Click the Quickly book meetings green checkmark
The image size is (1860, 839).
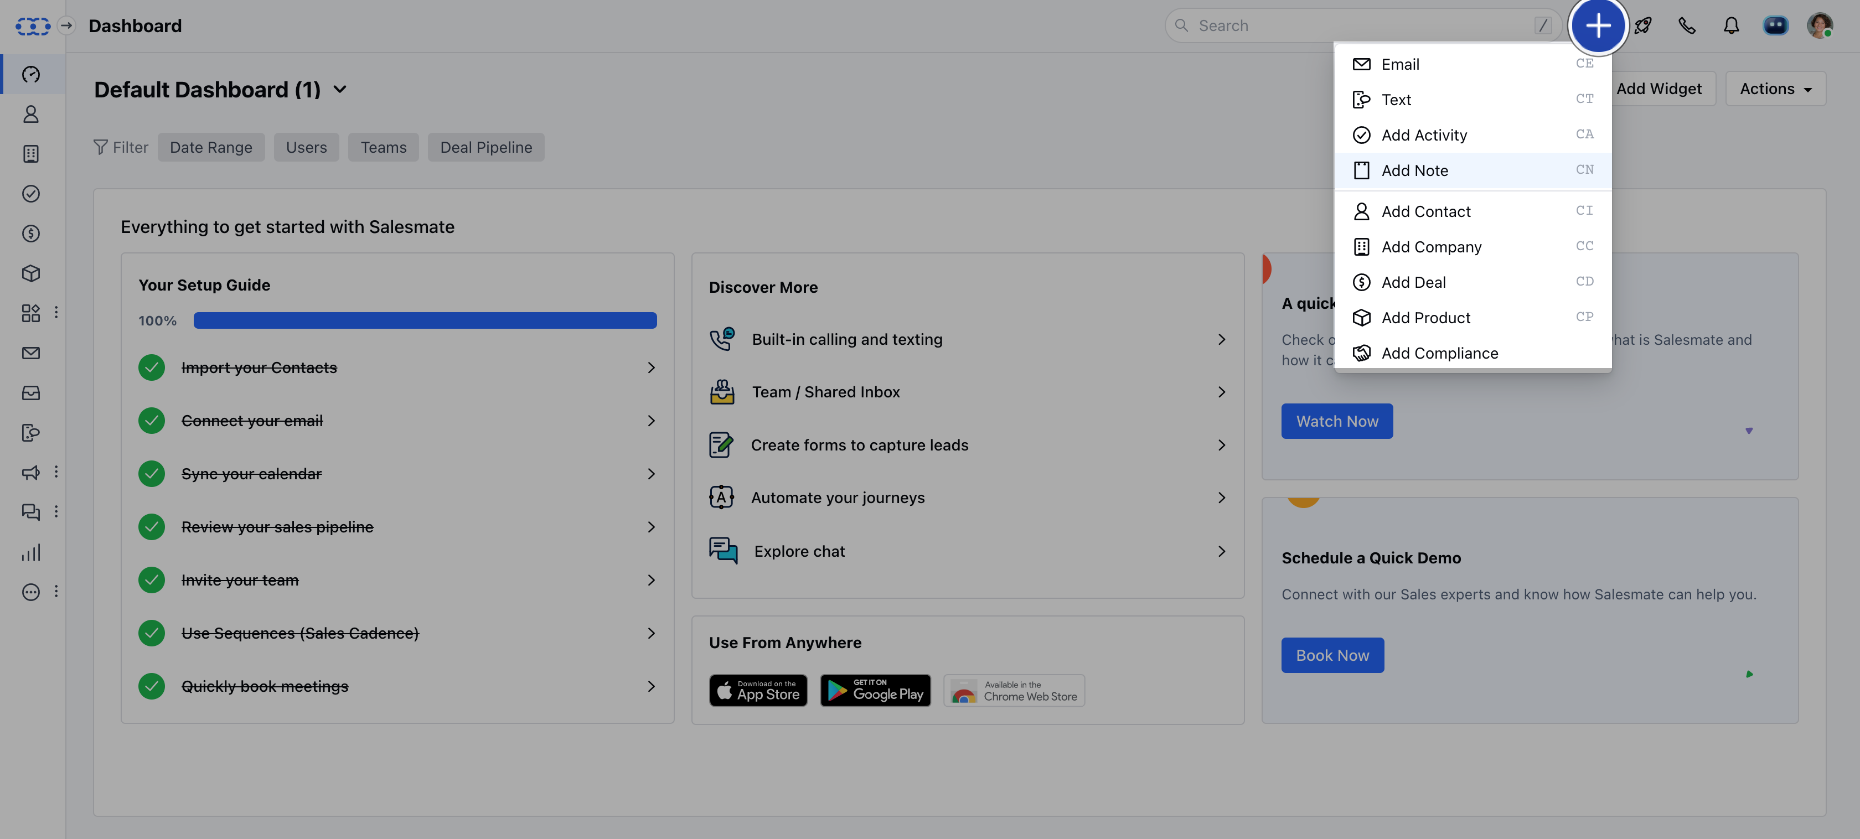[152, 686]
